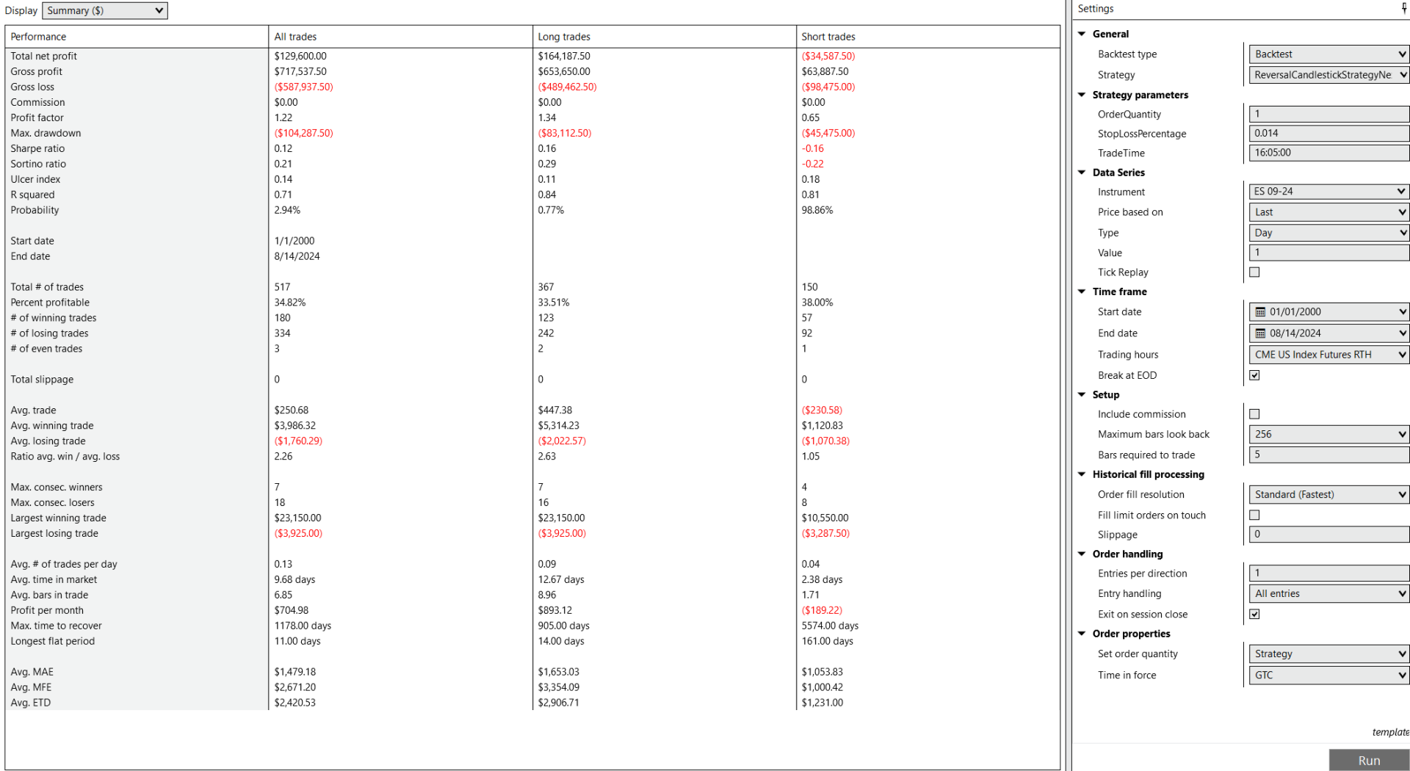
Task: Click the OrderQuantity input field
Action: point(1329,114)
